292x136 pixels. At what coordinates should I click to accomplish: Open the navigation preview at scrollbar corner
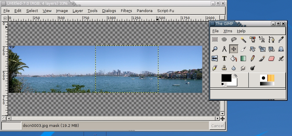pos(222,119)
